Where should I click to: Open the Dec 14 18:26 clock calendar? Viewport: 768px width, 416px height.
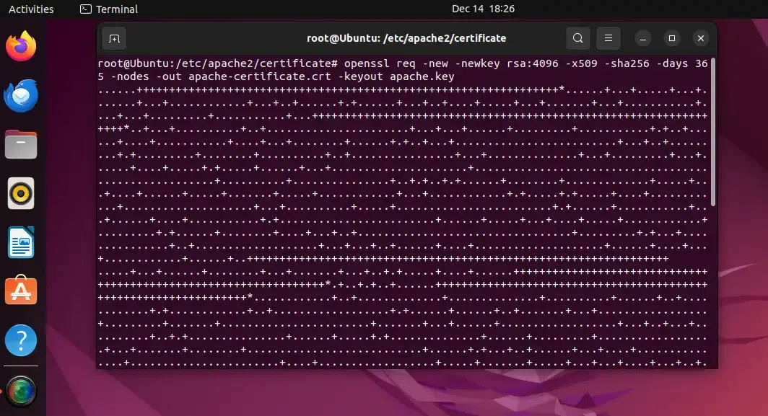pos(483,9)
